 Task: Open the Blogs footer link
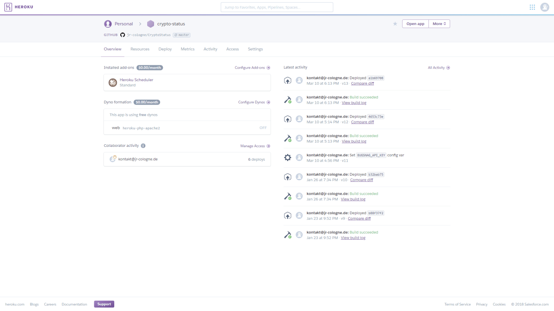[34, 304]
